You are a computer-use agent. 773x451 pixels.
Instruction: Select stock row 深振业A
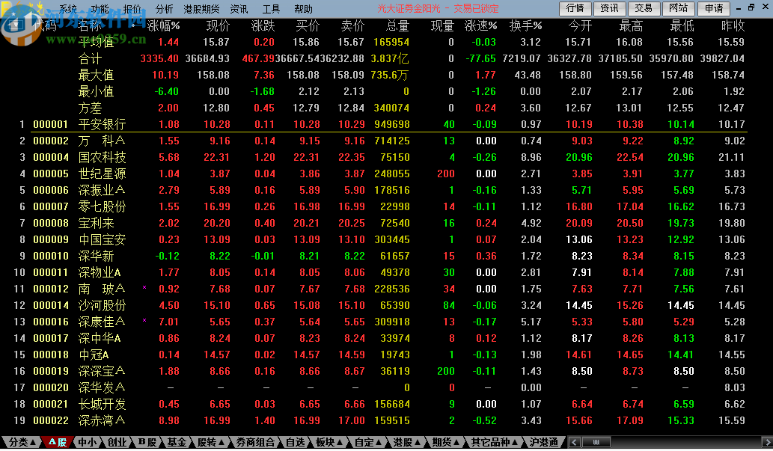[x=379, y=190]
